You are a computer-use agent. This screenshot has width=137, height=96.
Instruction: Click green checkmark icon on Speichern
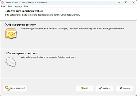(100, 88)
